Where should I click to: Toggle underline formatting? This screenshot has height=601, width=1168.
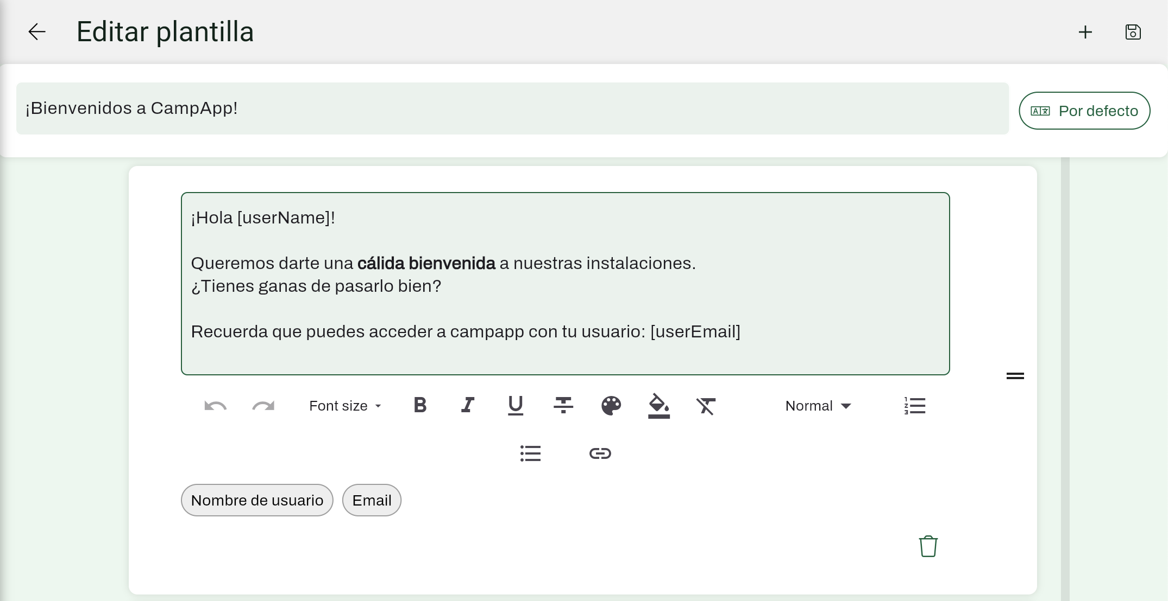point(515,405)
